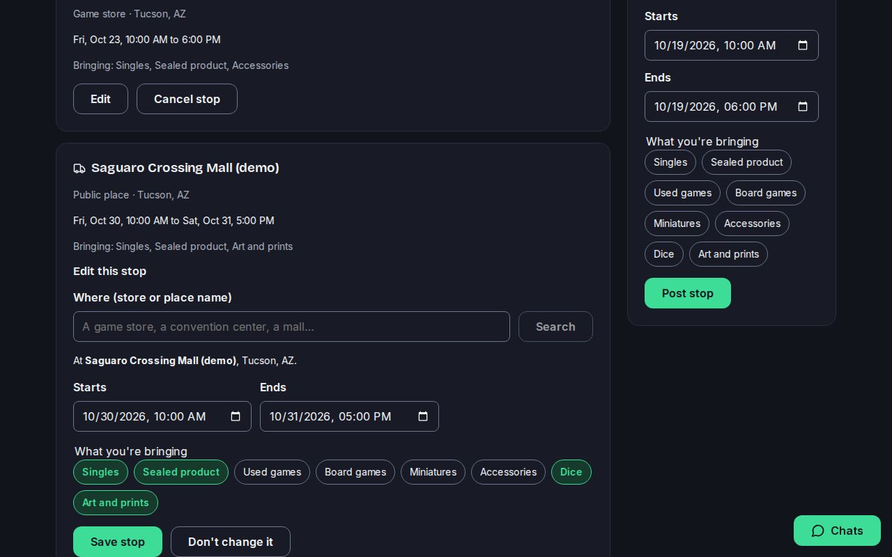Select Sealed product chip above Post stop button

746,162
